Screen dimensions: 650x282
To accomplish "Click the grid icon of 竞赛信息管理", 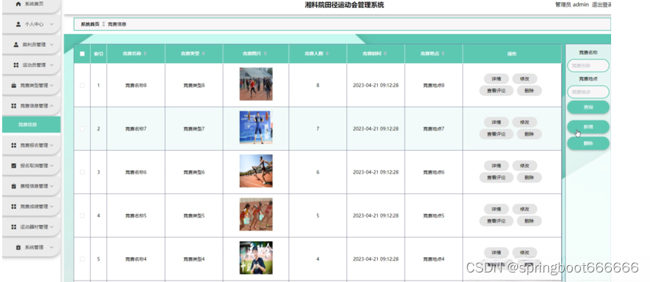I will (x=14, y=105).
